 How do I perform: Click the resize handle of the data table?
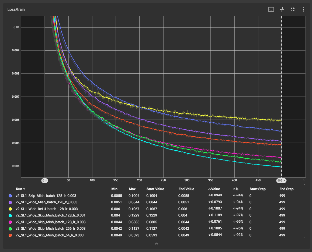304,237
